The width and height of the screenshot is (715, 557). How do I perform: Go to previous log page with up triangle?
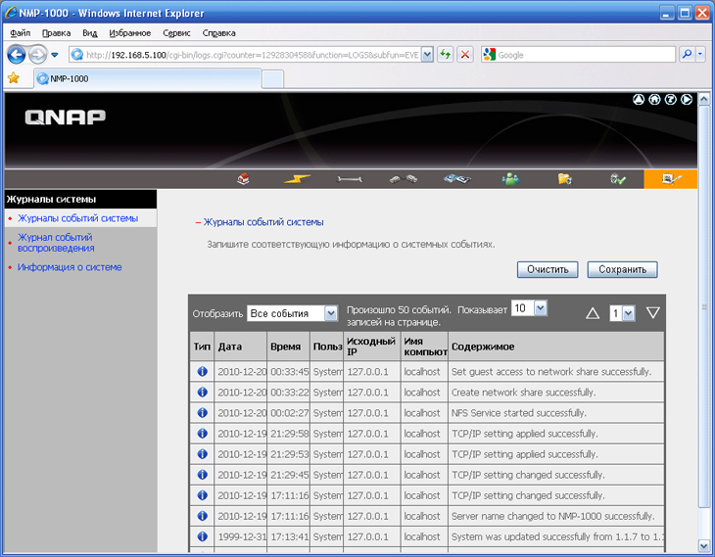593,313
